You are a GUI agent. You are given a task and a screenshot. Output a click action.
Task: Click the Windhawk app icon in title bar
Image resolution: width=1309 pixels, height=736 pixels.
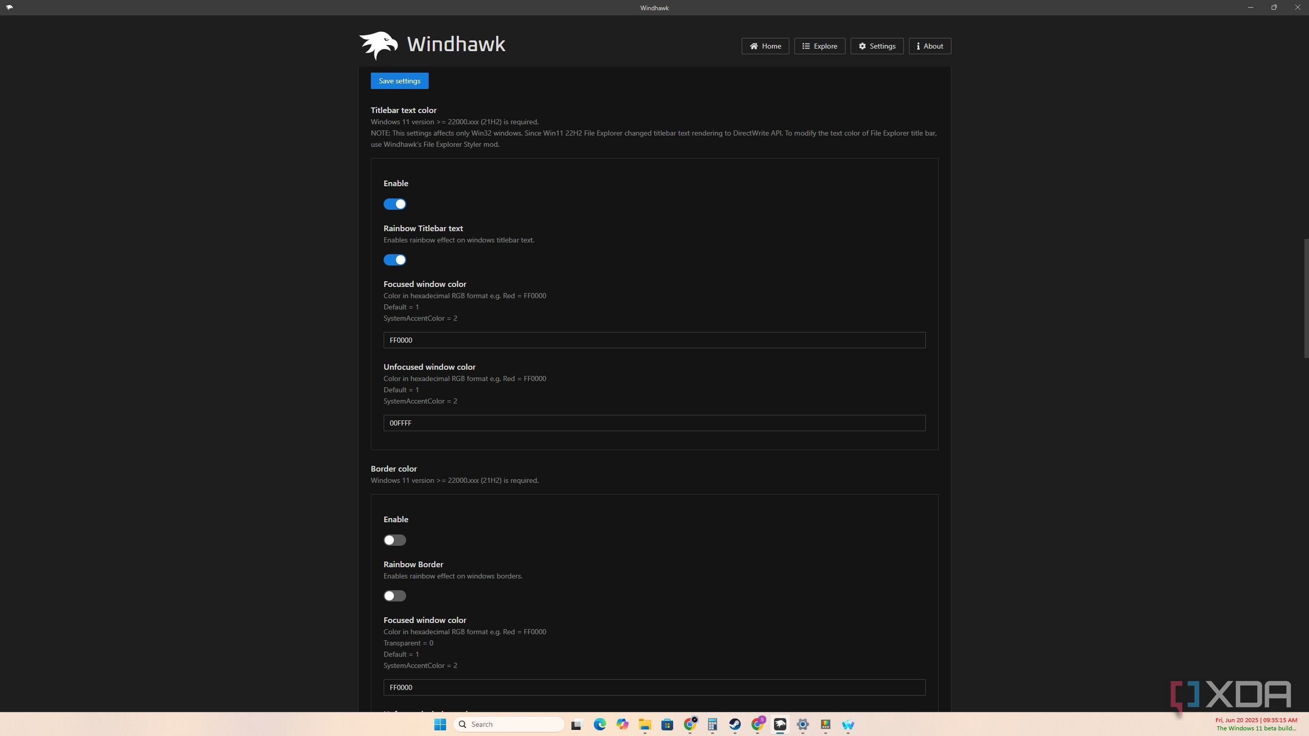(x=9, y=8)
